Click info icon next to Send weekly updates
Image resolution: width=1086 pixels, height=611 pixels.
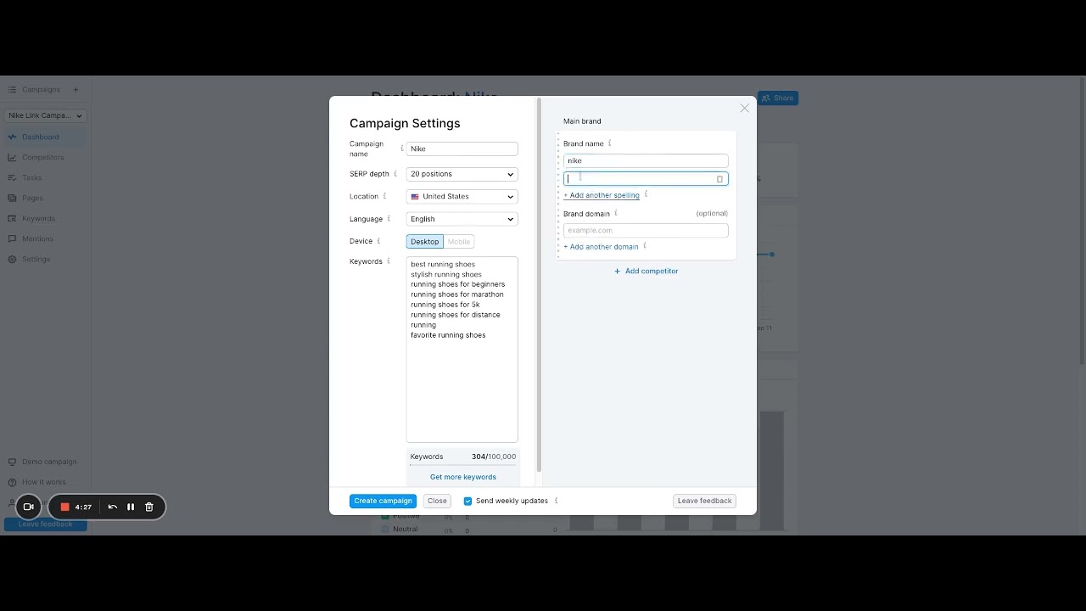[x=557, y=501]
